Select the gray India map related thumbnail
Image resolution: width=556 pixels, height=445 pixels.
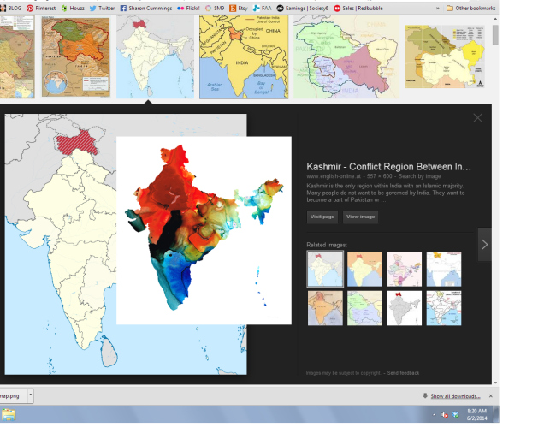point(404,308)
